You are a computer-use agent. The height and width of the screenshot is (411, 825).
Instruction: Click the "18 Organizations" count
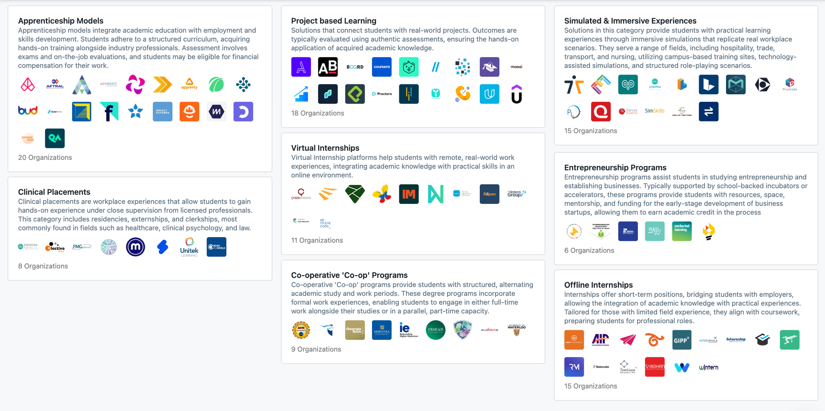pyautogui.click(x=318, y=113)
